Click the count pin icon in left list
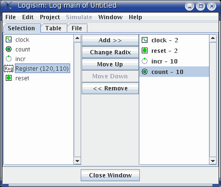 pos(9,49)
